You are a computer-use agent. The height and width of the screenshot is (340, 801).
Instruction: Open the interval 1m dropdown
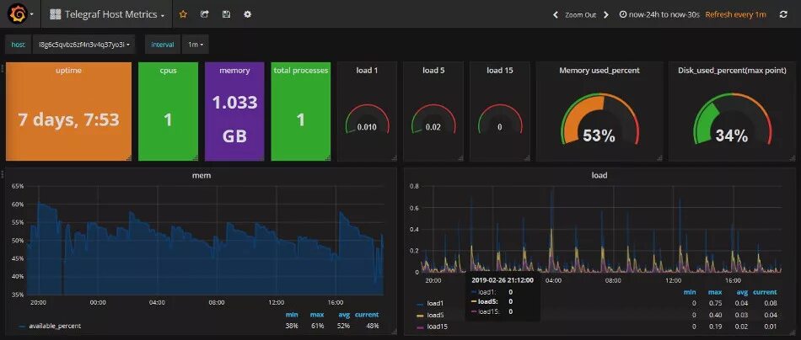[x=195, y=45]
